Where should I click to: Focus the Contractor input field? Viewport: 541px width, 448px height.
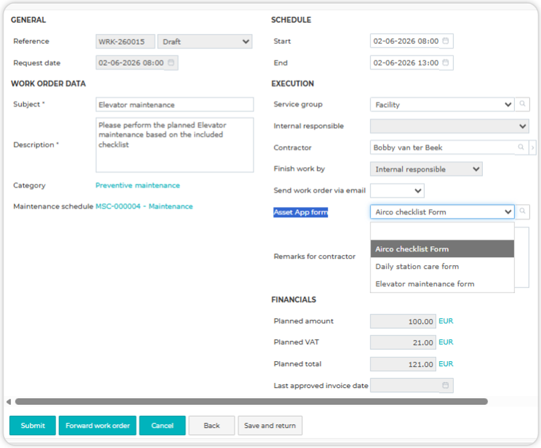(443, 147)
